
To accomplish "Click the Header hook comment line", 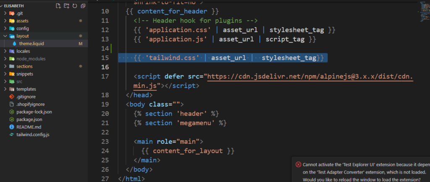I will (196, 21).
